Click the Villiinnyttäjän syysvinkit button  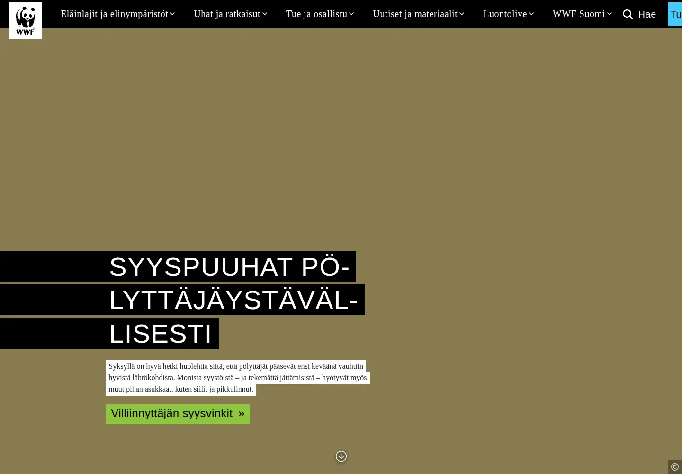[x=178, y=414]
